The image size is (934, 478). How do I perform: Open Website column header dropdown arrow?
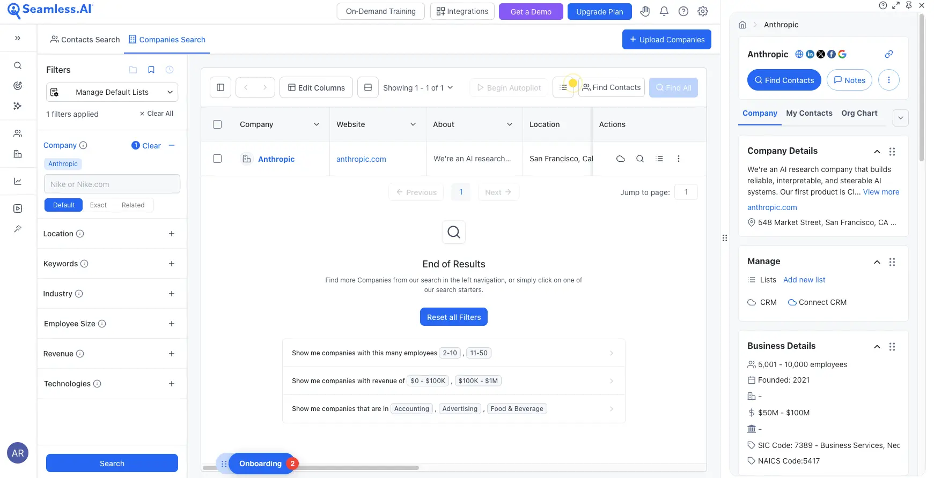point(413,124)
